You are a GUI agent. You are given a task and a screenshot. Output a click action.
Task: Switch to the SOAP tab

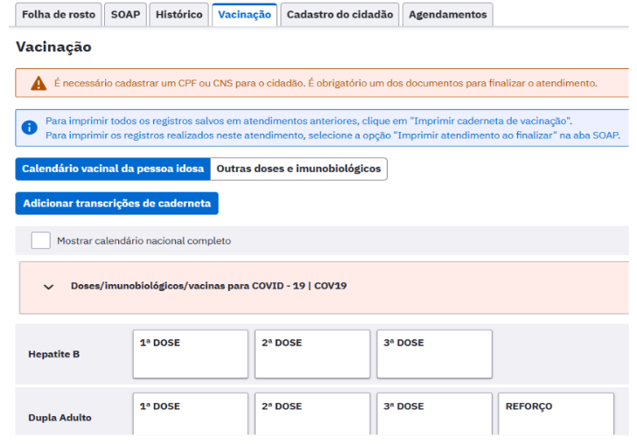pos(125,15)
